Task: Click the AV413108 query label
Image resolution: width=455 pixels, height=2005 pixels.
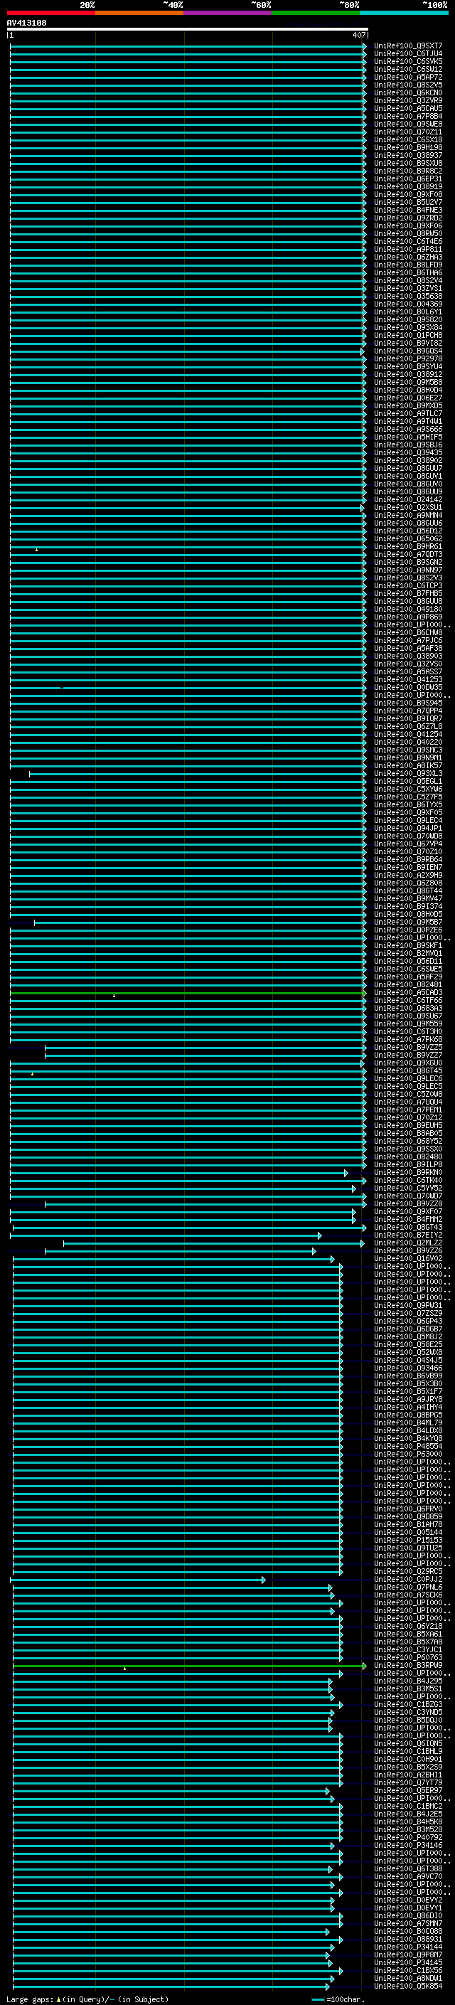Action: (x=26, y=23)
